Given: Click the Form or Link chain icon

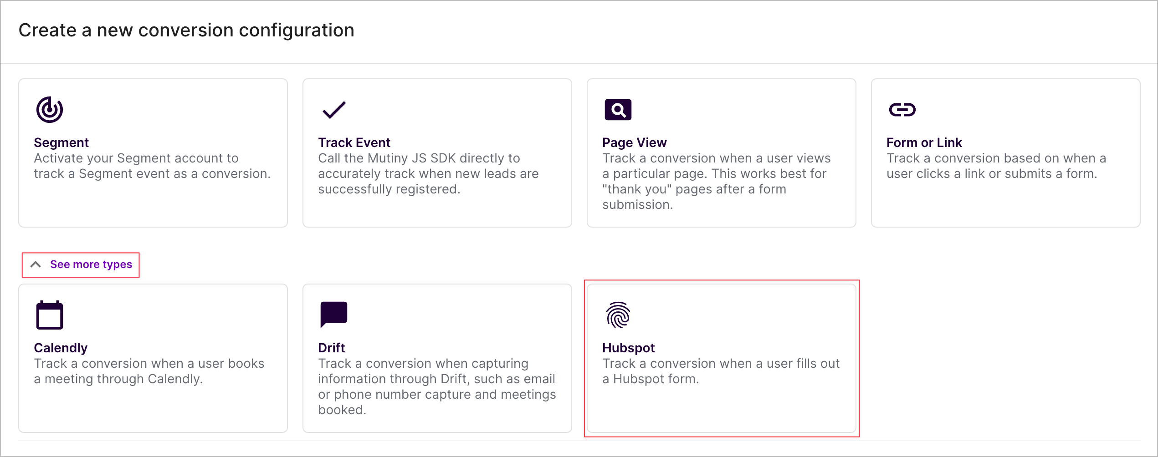Looking at the screenshot, I should point(902,110).
